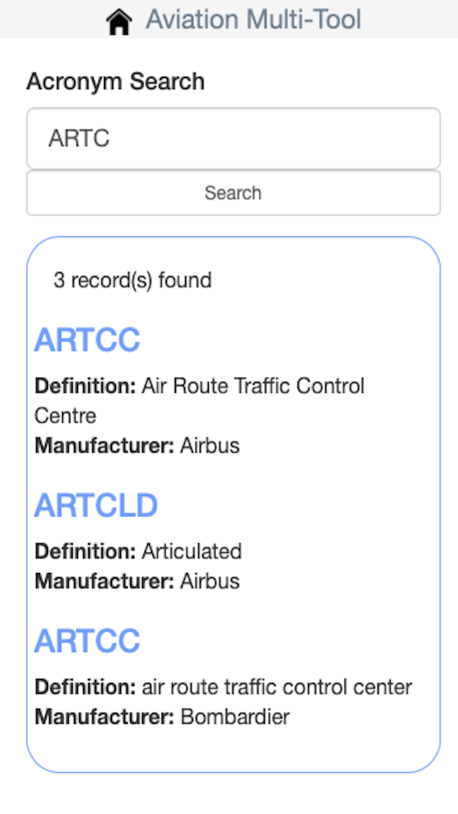Image resolution: width=458 pixels, height=814 pixels.
Task: Click Search to re-run the ARTC query
Action: point(233,193)
